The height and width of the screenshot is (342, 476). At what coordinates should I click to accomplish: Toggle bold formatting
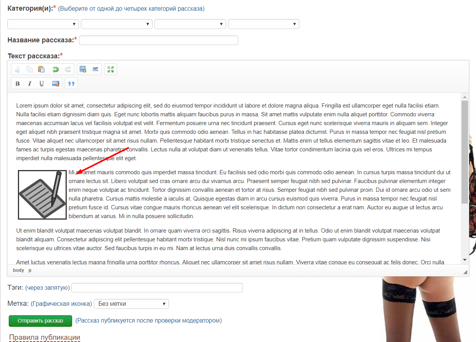pos(18,83)
